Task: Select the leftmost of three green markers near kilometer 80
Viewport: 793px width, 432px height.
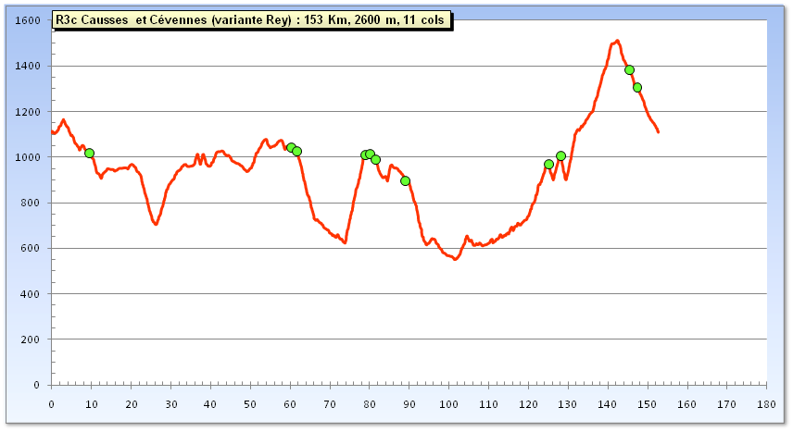Action: click(x=365, y=155)
